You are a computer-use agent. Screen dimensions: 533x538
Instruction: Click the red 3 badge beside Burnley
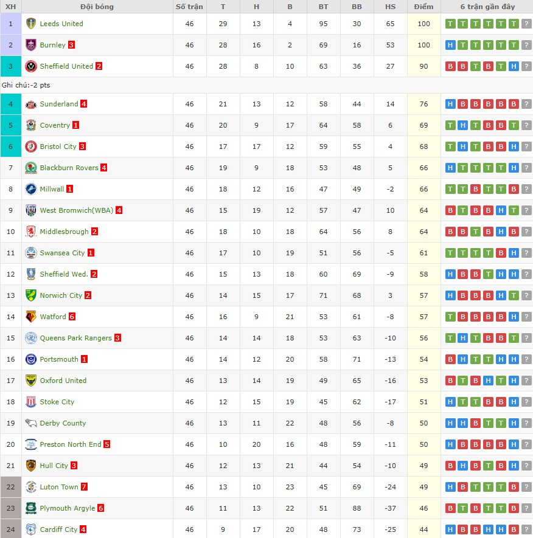pyautogui.click(x=71, y=45)
